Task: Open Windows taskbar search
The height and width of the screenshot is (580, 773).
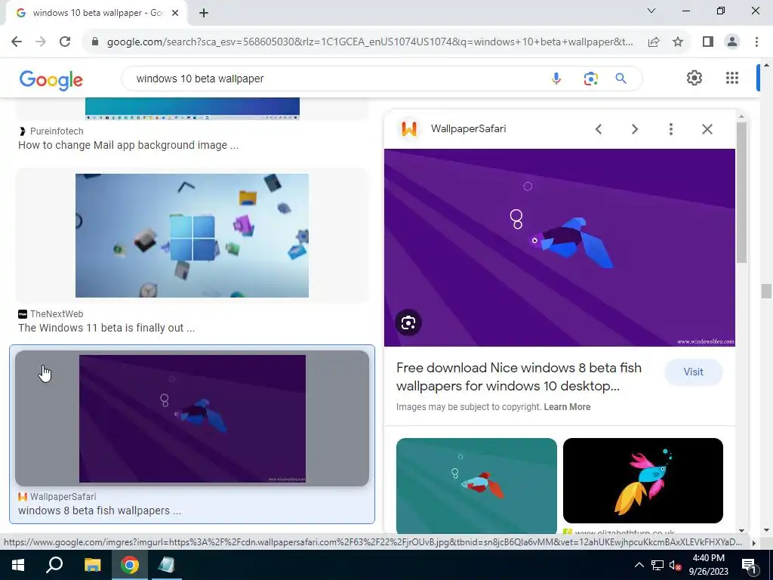Action: [x=54, y=565]
